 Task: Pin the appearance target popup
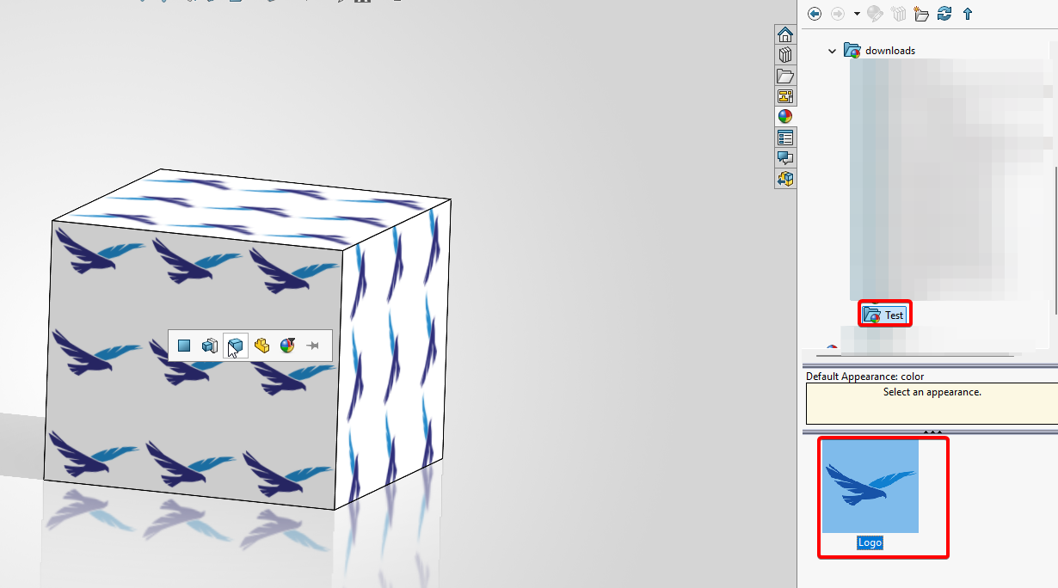coord(313,346)
